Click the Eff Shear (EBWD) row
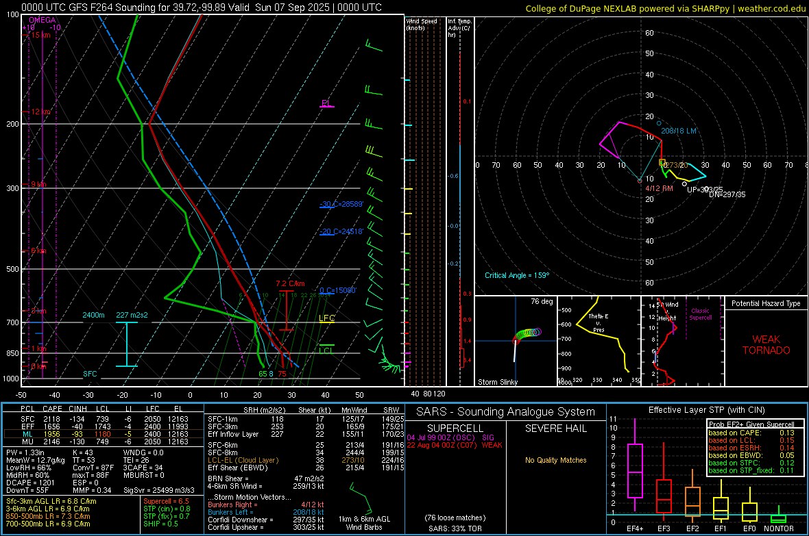809x536 pixels. pyautogui.click(x=306, y=468)
